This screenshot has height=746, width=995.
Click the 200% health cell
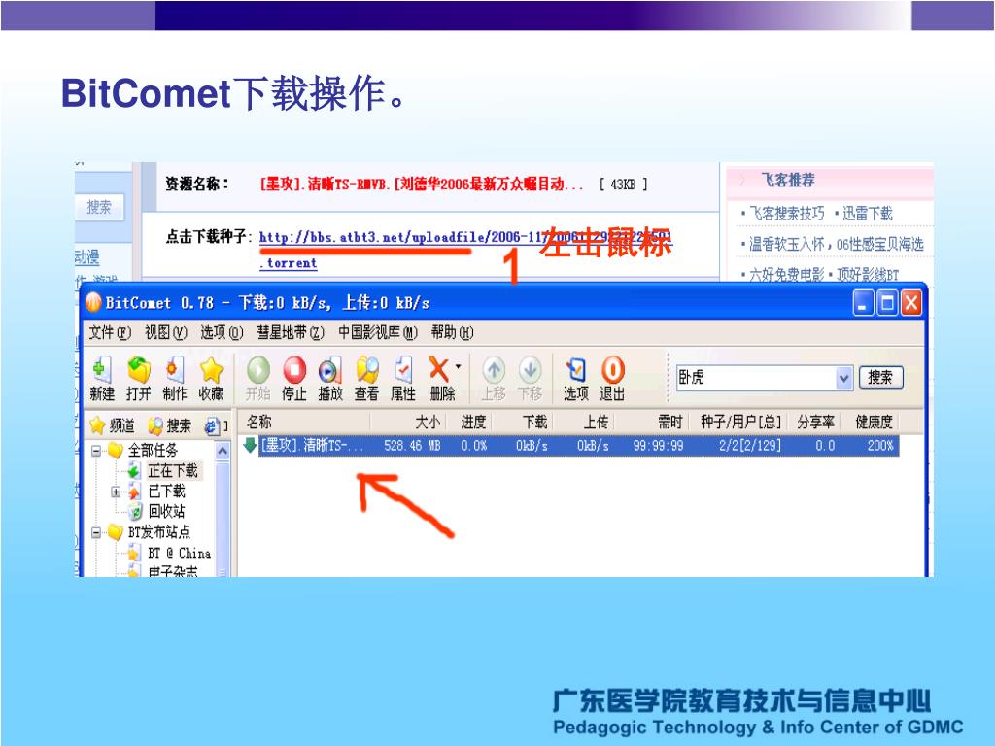coord(880,446)
